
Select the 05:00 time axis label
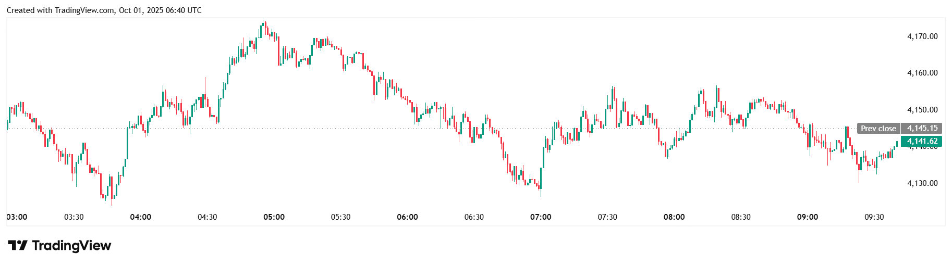coord(274,217)
